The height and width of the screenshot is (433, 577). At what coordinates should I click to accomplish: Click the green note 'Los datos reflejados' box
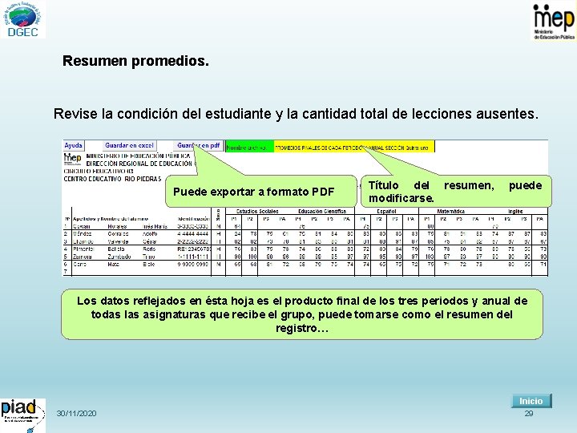pos(302,314)
